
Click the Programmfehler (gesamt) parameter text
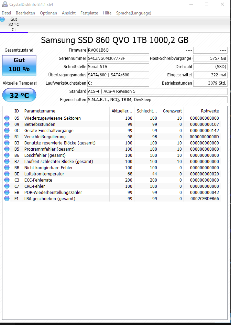tap(49, 149)
